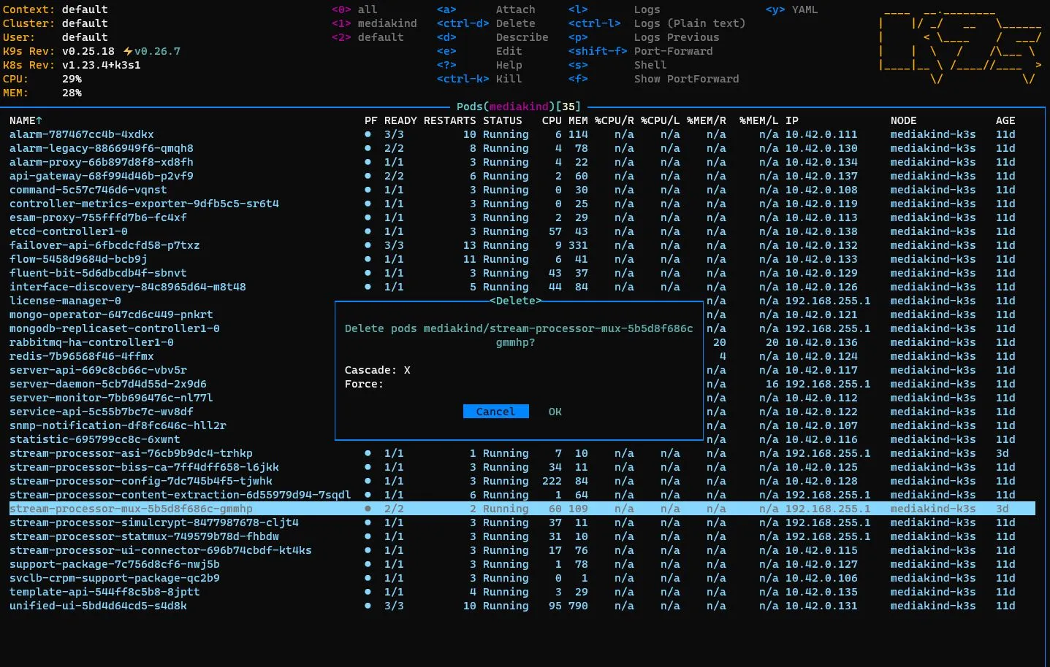Select pod stream-processor-asi-76cb9b9dc4-trhkp
Image resolution: width=1050 pixels, height=667 pixels.
pos(131,453)
